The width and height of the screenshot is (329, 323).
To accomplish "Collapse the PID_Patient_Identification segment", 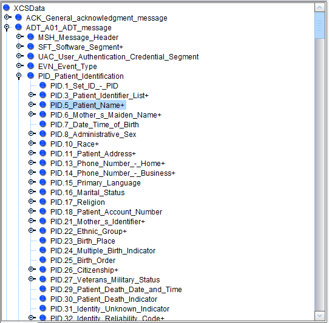I will [x=19, y=76].
